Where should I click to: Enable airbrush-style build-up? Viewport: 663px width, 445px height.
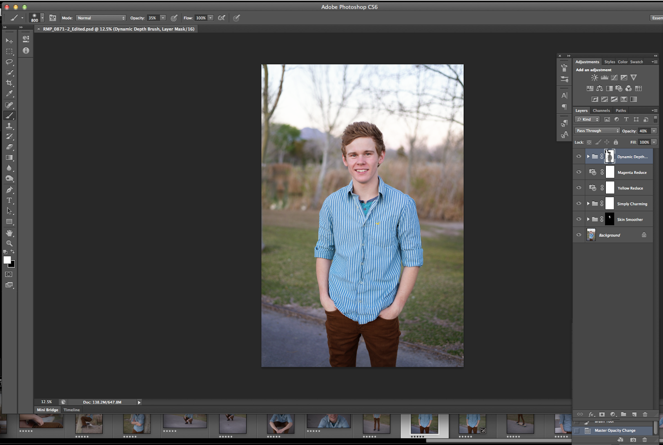[222, 18]
